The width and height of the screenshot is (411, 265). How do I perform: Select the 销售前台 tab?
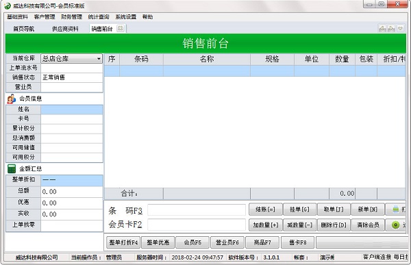[102, 29]
